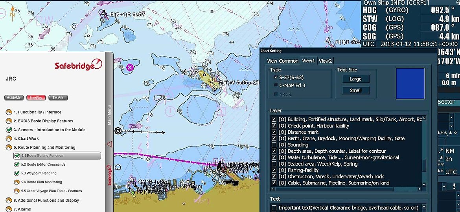Click the Safebridge logo in the sidebar
This screenshot has height=212, width=460.
78,64
